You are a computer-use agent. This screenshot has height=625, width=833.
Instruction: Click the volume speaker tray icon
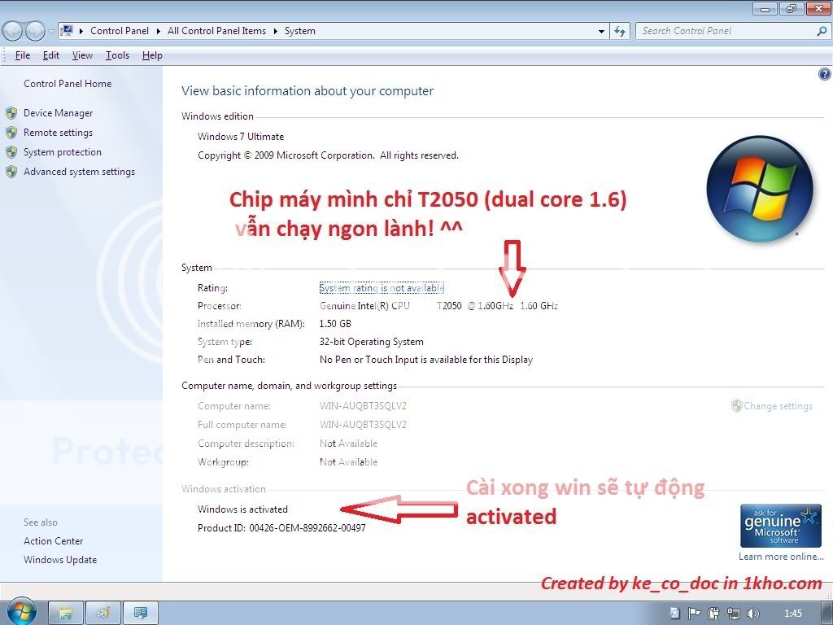click(752, 614)
